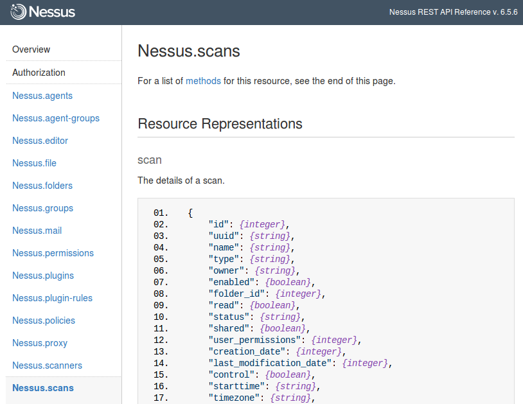Open Nessus.agent-groups in sidebar

click(x=56, y=118)
